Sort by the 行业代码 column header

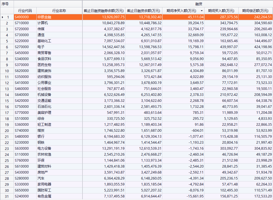tap(25, 11)
